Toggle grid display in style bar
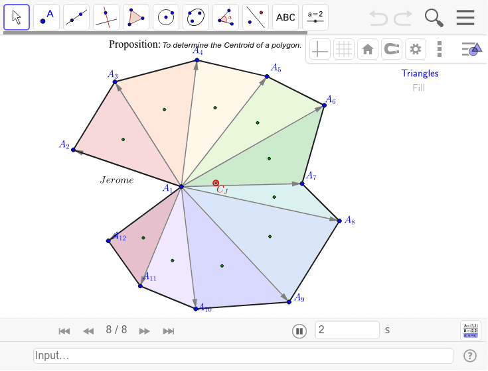Viewport: 488px width, 371px height. 344,49
